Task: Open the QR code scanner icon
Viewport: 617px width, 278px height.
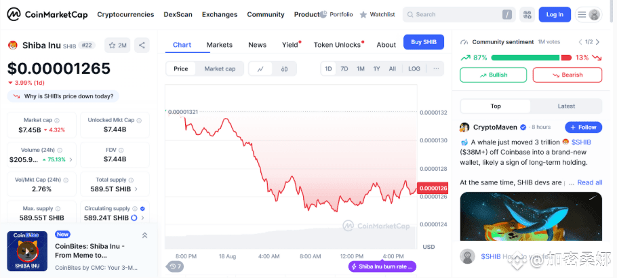Action: click(x=527, y=14)
